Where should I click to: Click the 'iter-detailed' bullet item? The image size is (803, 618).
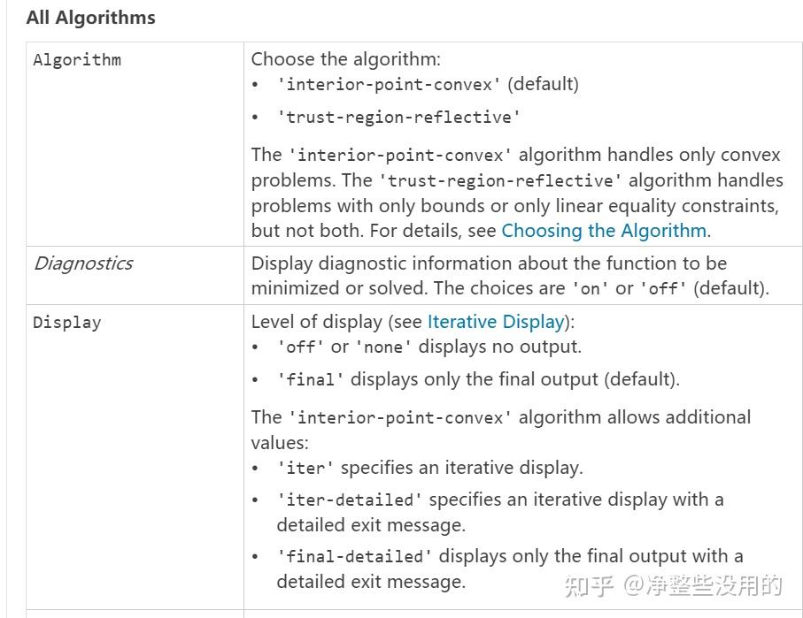(499, 500)
